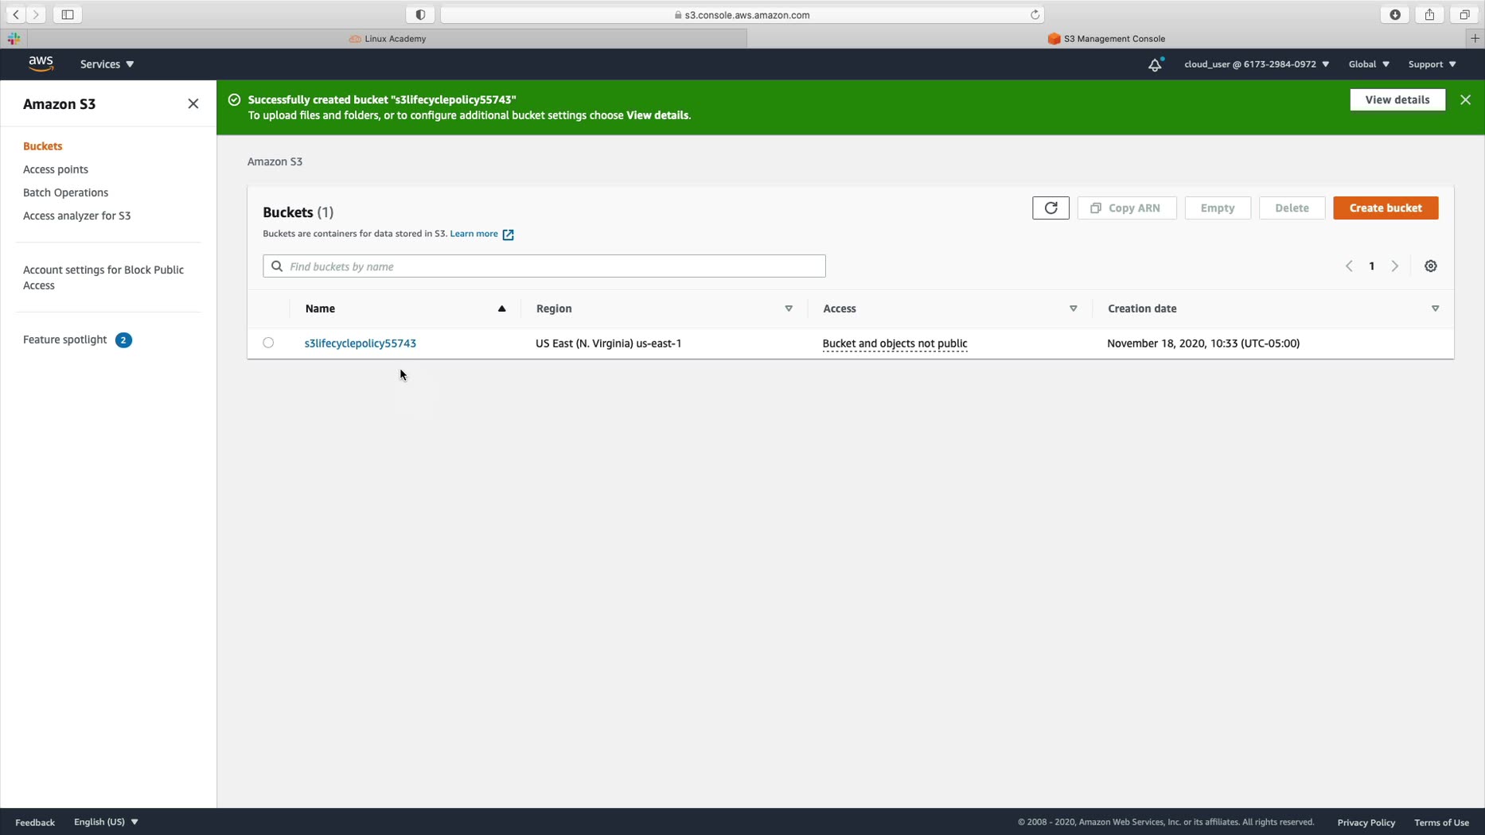Screen dimensions: 1485x835
Task: Open Batch Operations in sidebar
Action: [x=65, y=192]
